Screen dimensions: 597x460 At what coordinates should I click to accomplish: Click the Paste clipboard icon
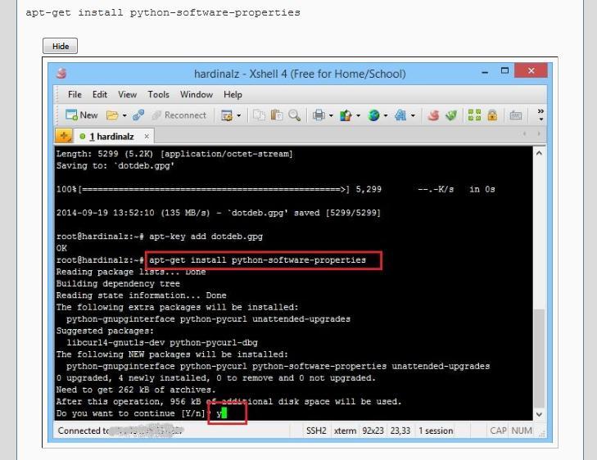(277, 115)
